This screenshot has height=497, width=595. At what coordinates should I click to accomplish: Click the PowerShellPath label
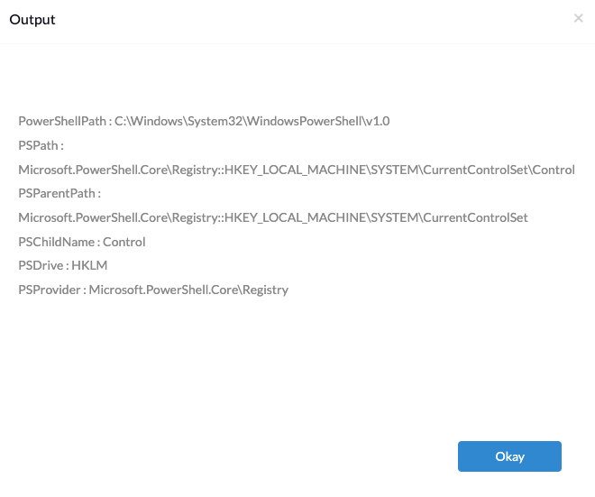tap(62, 121)
